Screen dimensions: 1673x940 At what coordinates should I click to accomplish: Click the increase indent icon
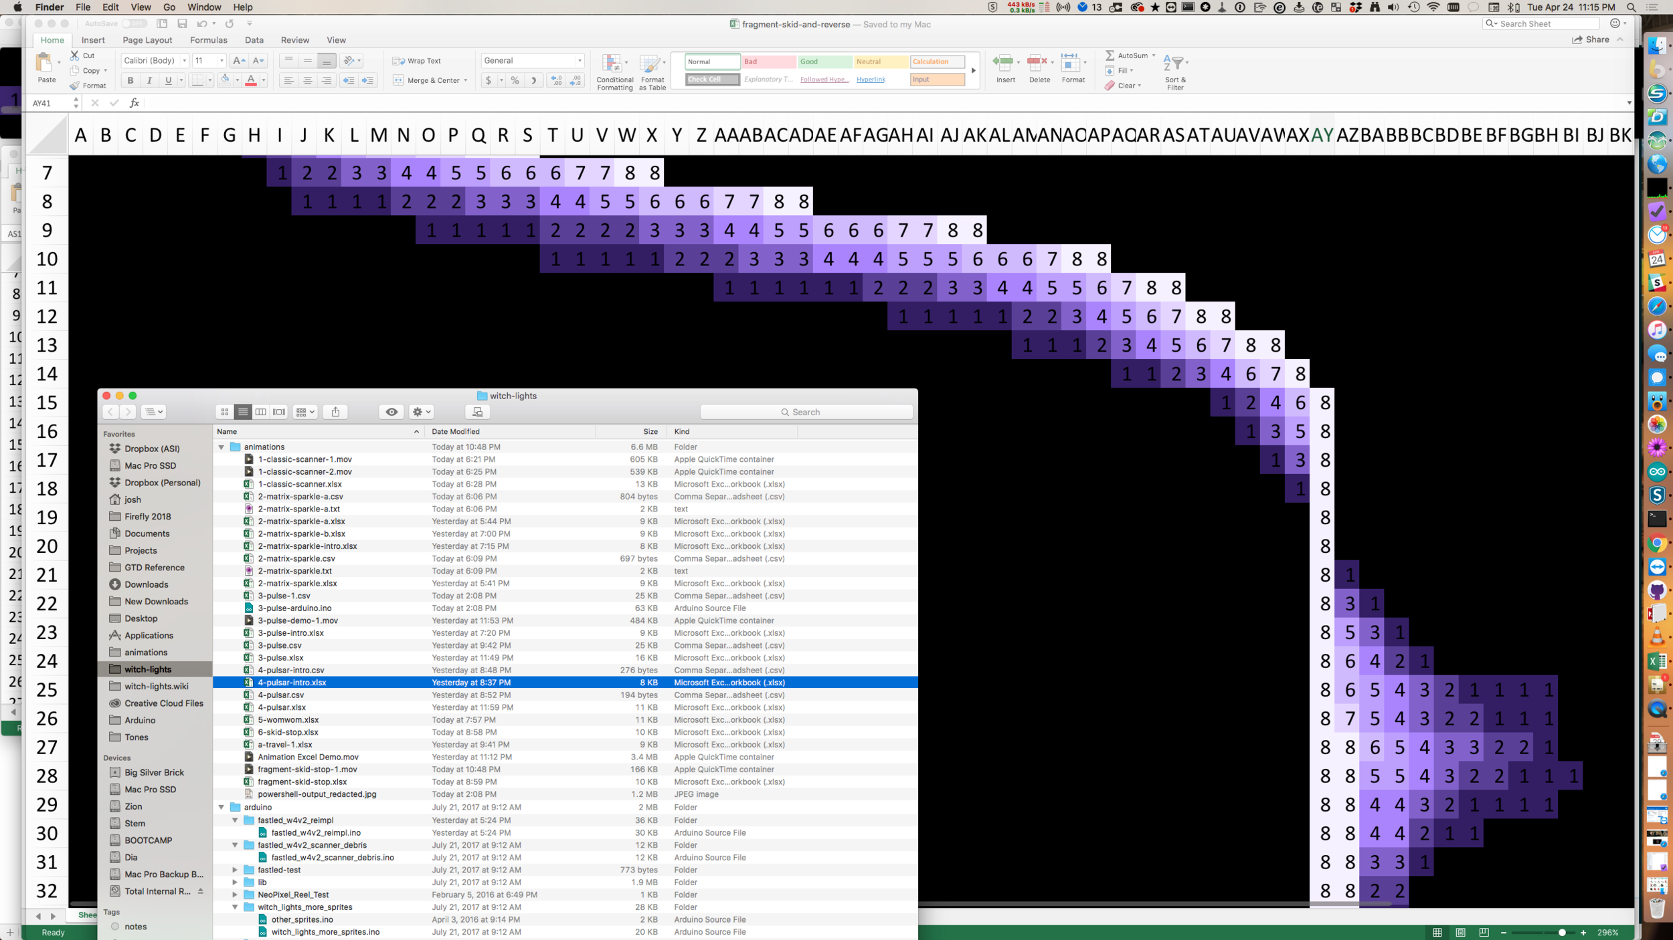[367, 80]
